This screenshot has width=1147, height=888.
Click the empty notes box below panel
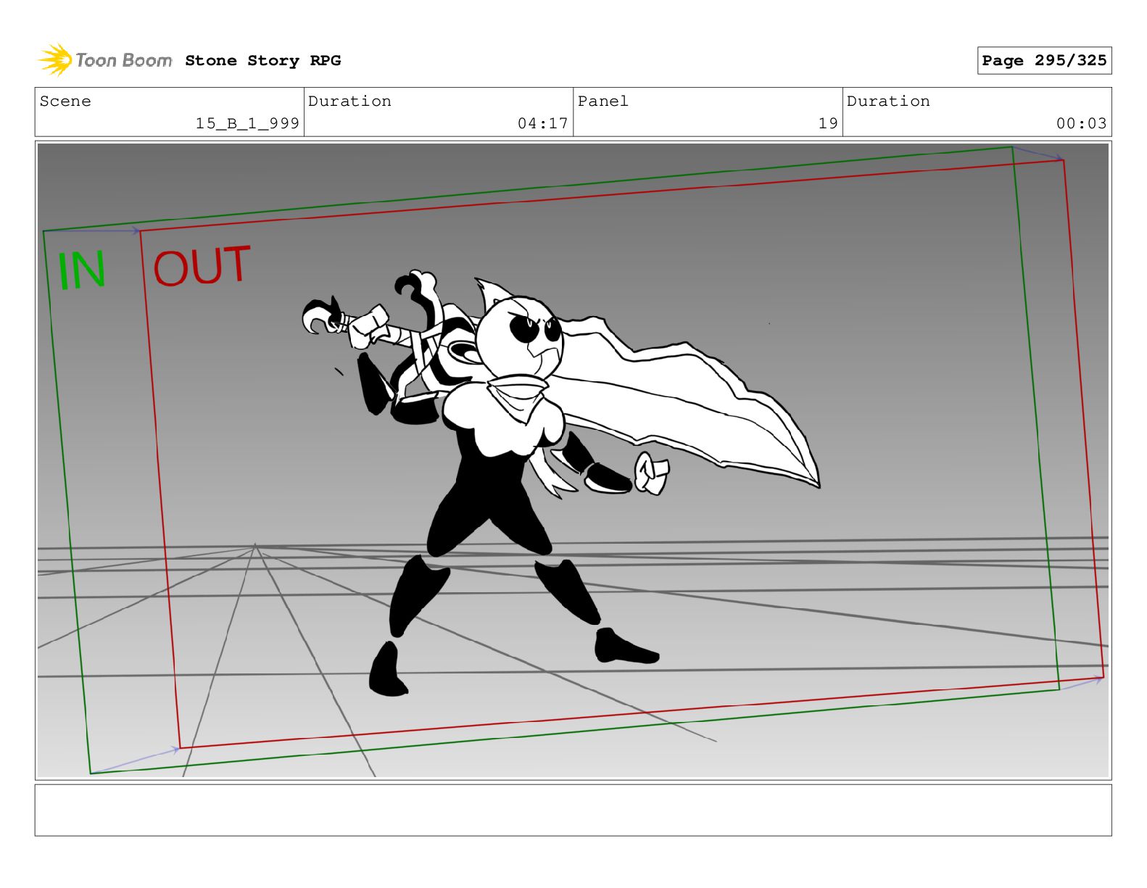pos(573,810)
